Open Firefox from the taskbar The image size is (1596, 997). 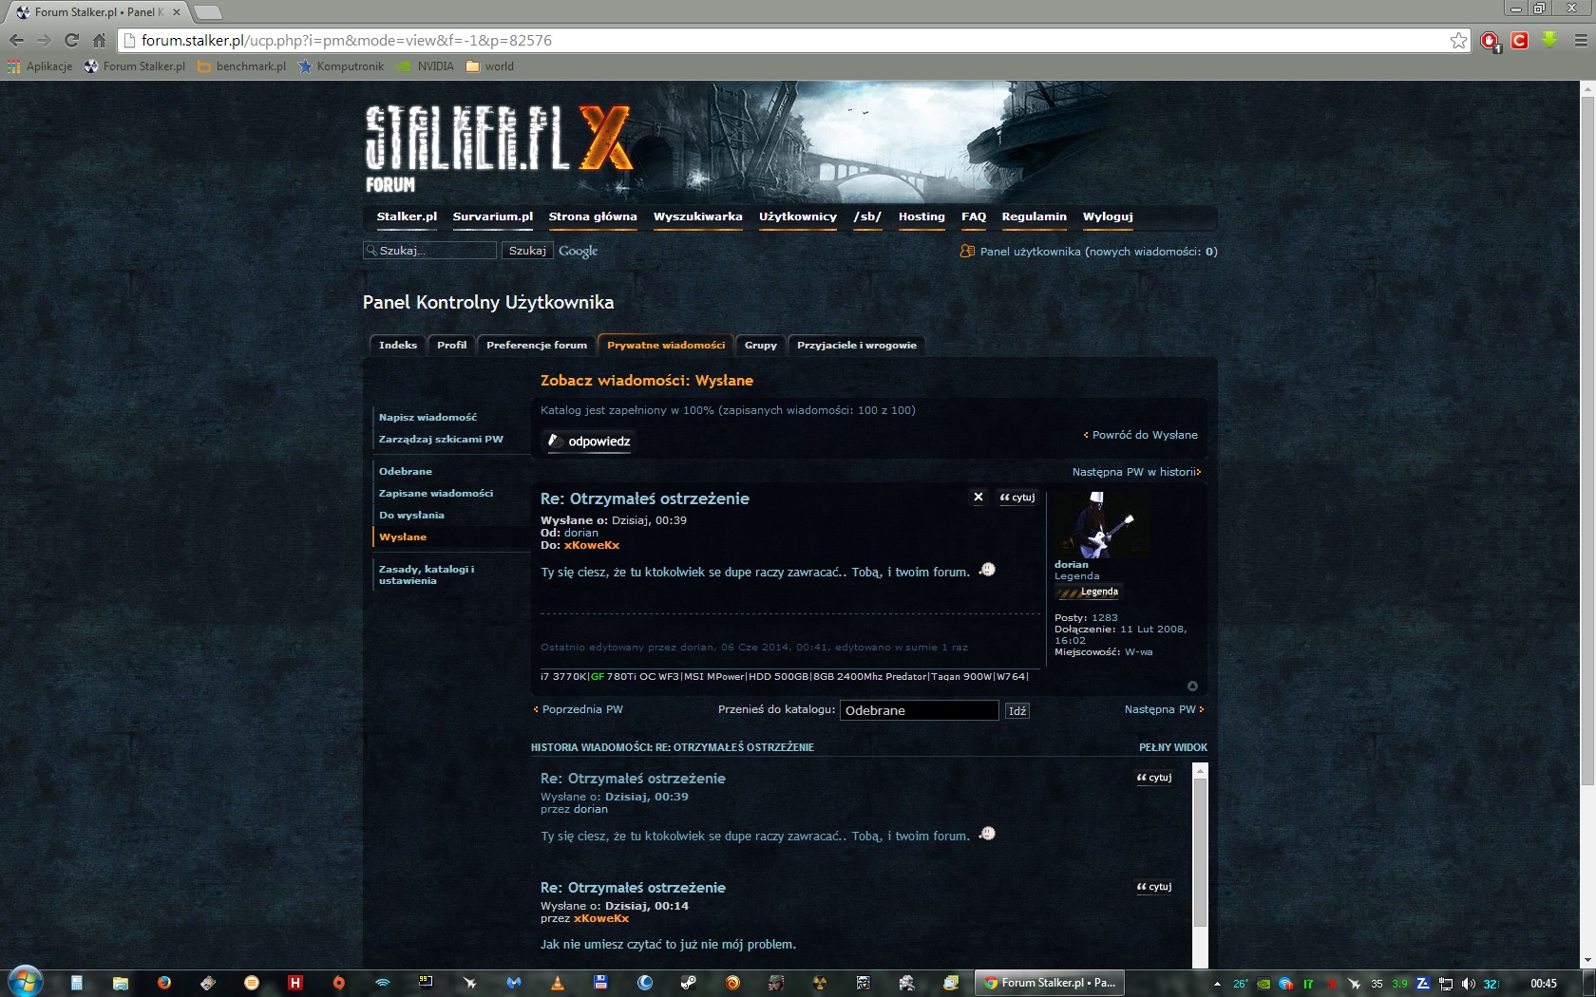coord(163,983)
